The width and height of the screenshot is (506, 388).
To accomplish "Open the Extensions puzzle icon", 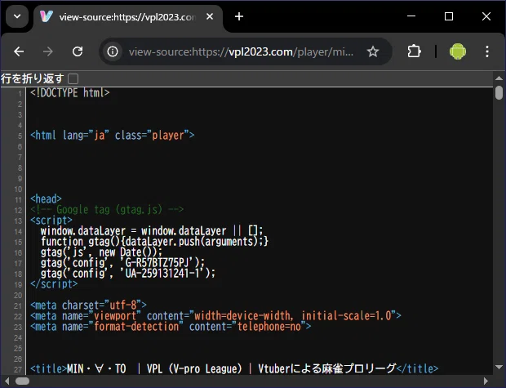I will pos(414,51).
